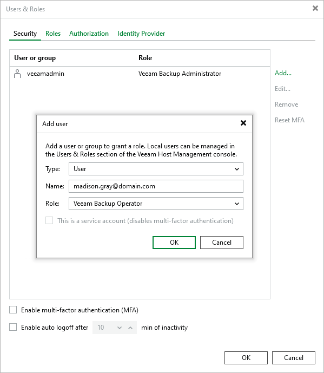Screen dimensions: 324x373
Task: Click Veeam Backup Administrator role cell
Action: (180, 74)
